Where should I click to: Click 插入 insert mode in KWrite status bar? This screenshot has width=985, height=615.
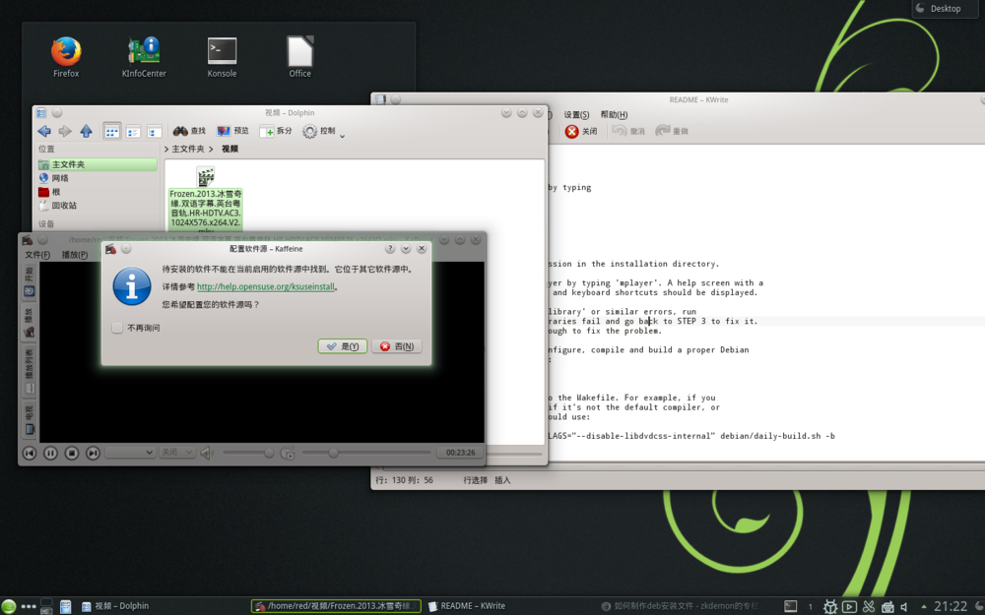coord(502,480)
